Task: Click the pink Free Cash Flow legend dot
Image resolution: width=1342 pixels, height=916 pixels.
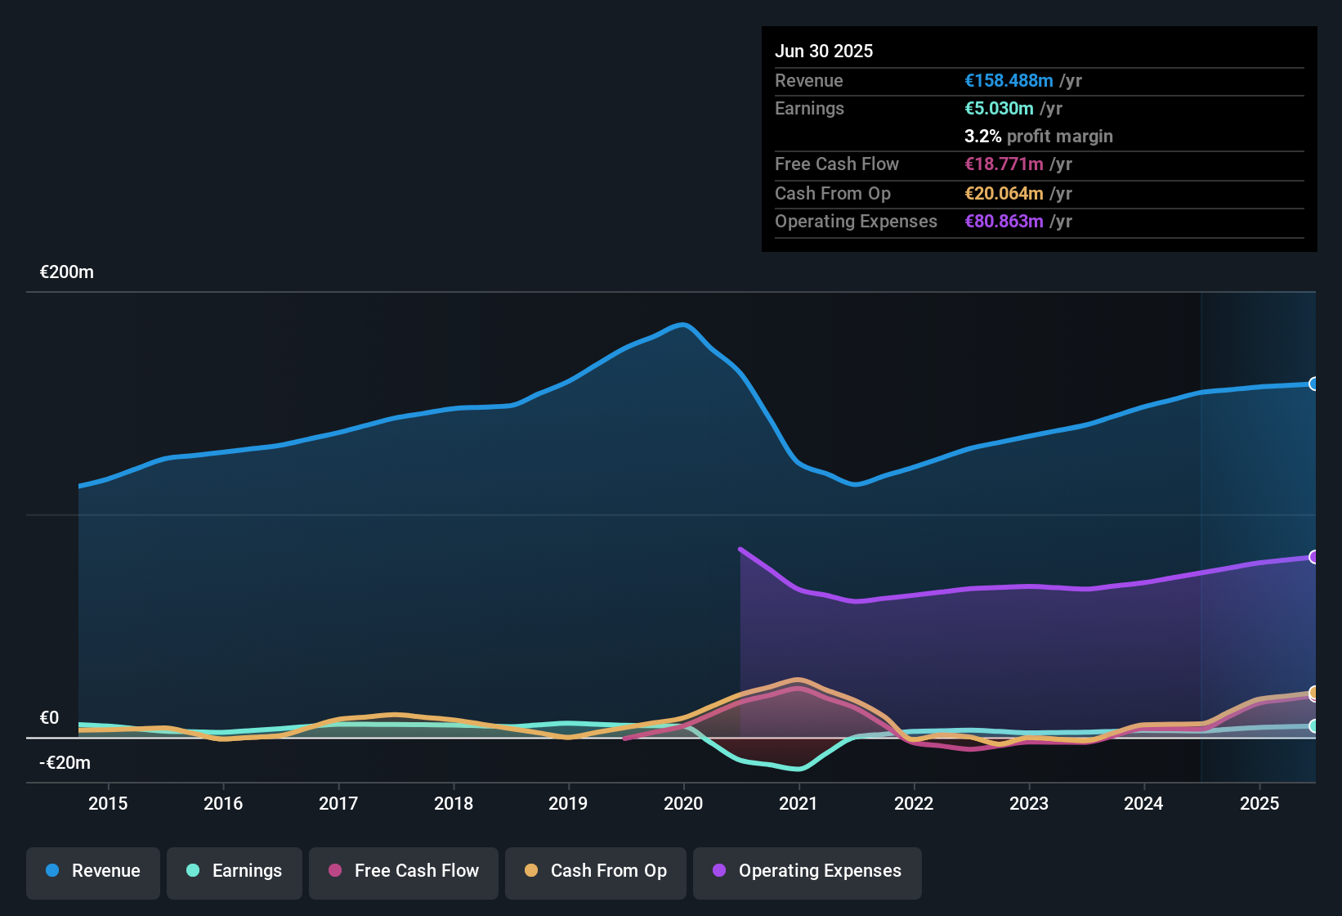Action: (335, 872)
